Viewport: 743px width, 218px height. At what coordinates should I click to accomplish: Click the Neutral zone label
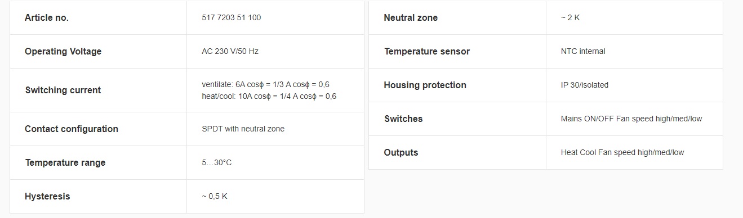pyautogui.click(x=411, y=17)
